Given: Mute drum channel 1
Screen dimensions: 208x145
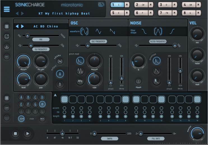Looking at the screenshot, I should [x=127, y=5].
